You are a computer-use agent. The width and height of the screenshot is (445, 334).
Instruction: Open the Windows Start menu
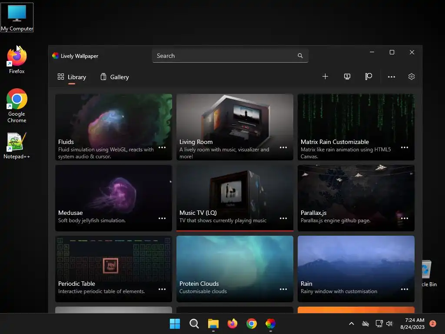[175, 324]
